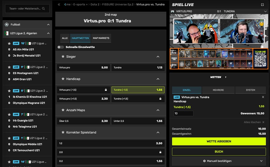Click the gear icon in Manuell bestätigen
The width and height of the screenshot is (270, 167).
tap(204, 161)
